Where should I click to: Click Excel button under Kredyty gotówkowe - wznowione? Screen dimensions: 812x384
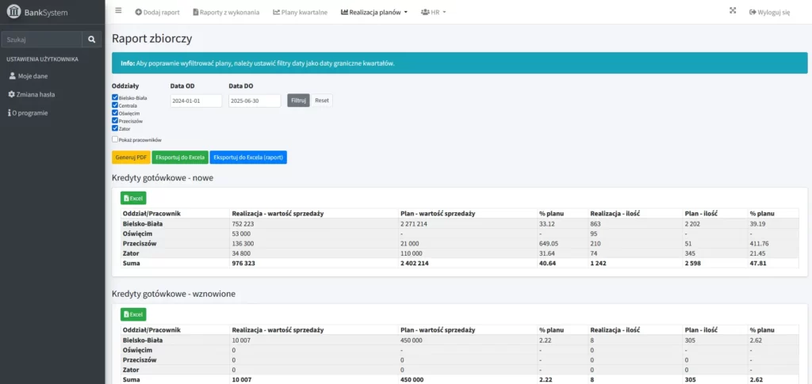click(x=133, y=314)
